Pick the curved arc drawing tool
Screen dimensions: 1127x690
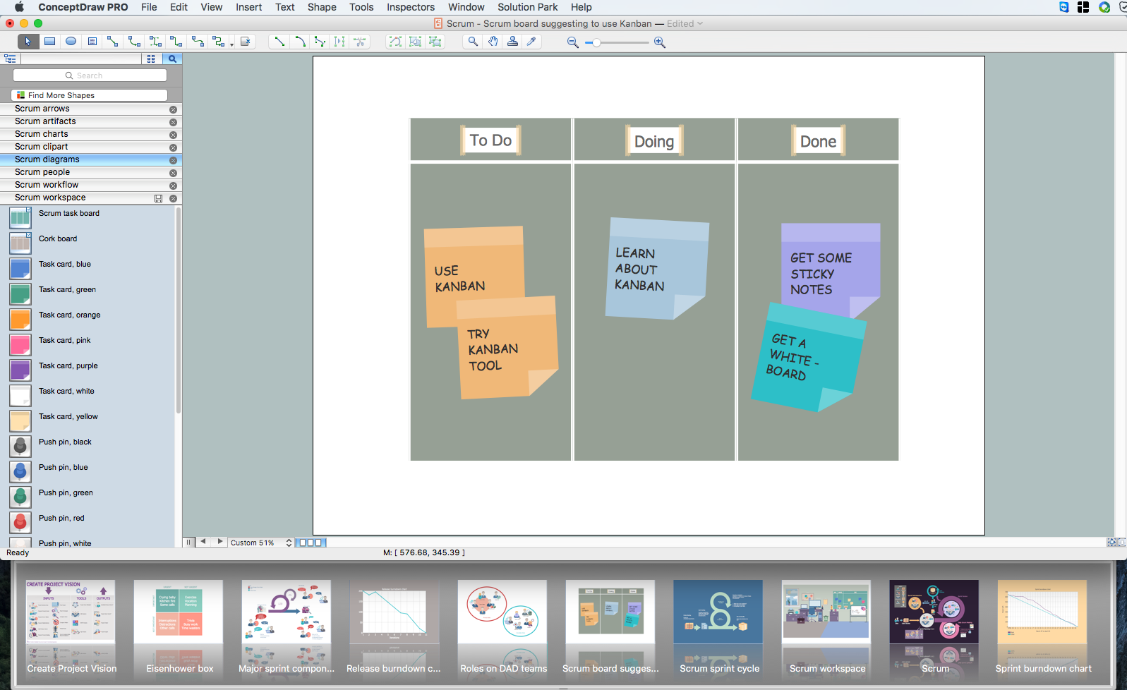300,42
